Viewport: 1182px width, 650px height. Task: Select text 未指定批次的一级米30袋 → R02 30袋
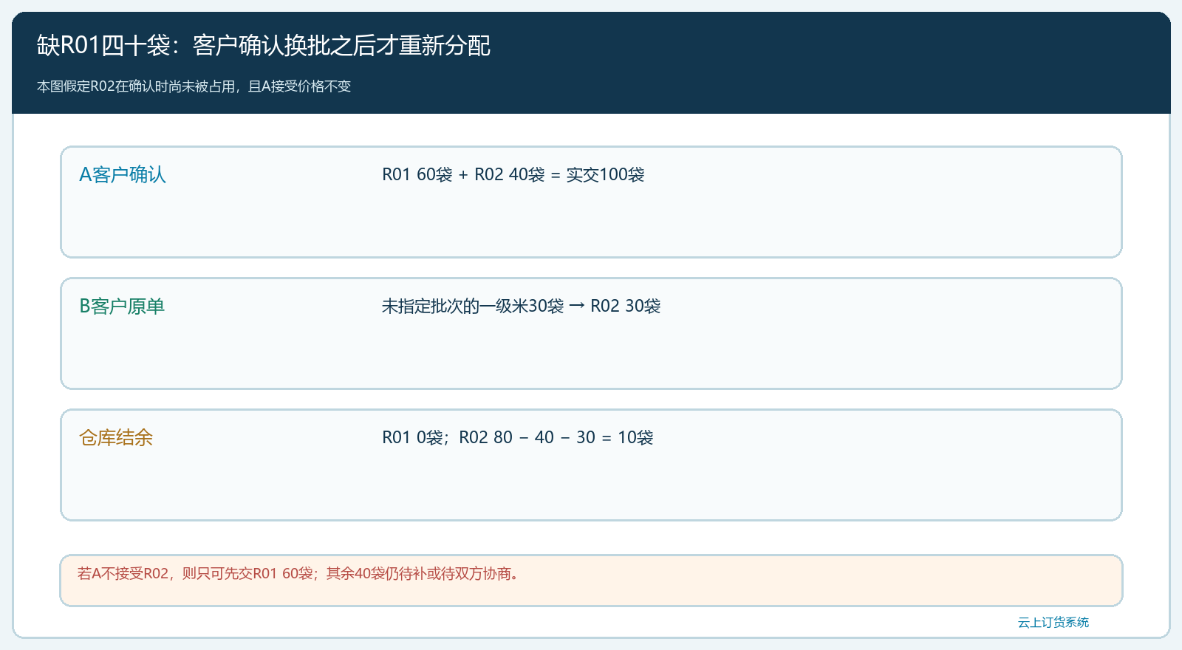coord(522,307)
